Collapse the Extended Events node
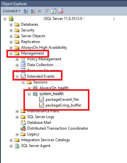 (17, 77)
